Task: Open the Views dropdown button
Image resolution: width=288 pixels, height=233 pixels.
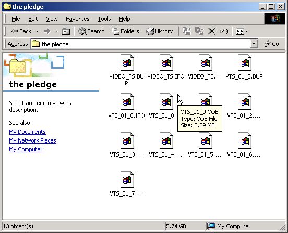Action: click(242, 32)
